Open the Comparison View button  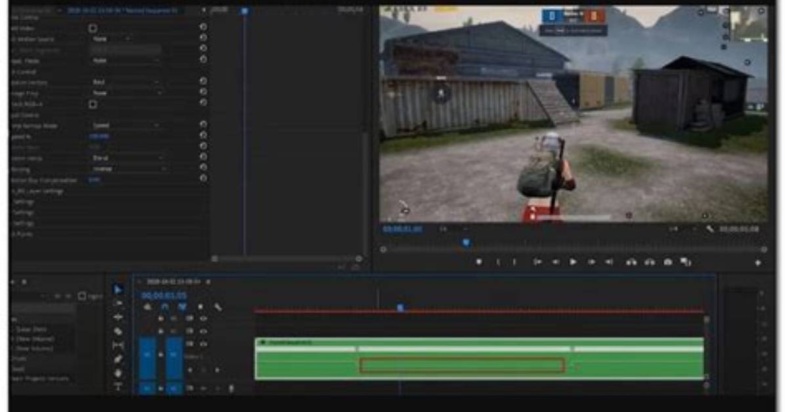[x=686, y=262]
